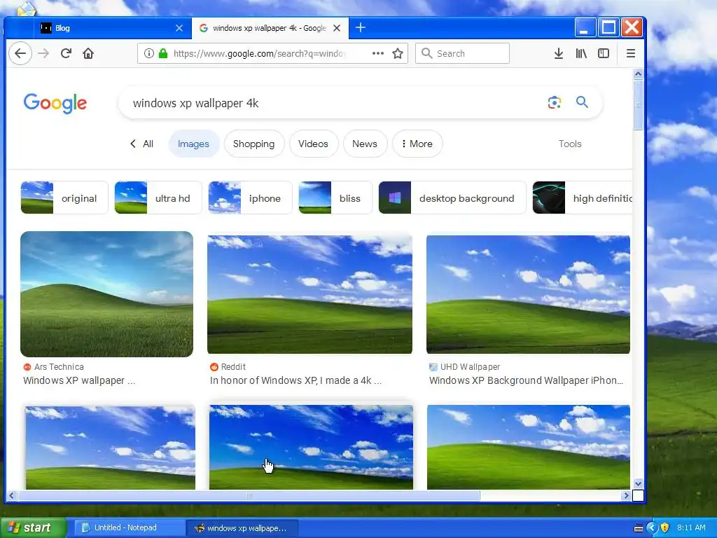The image size is (717, 538).
Task: Close the Blog tab
Action: point(179,28)
